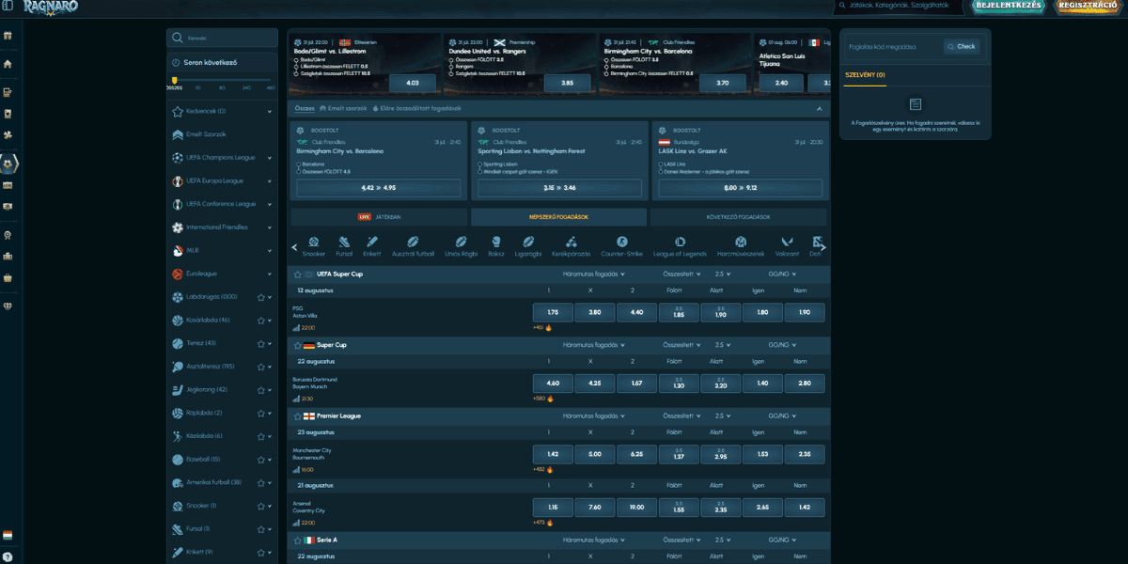Screen dimensions: 1128x564
Task: Open Uniós Rögbi from the carousel
Action: pyautogui.click(x=461, y=246)
